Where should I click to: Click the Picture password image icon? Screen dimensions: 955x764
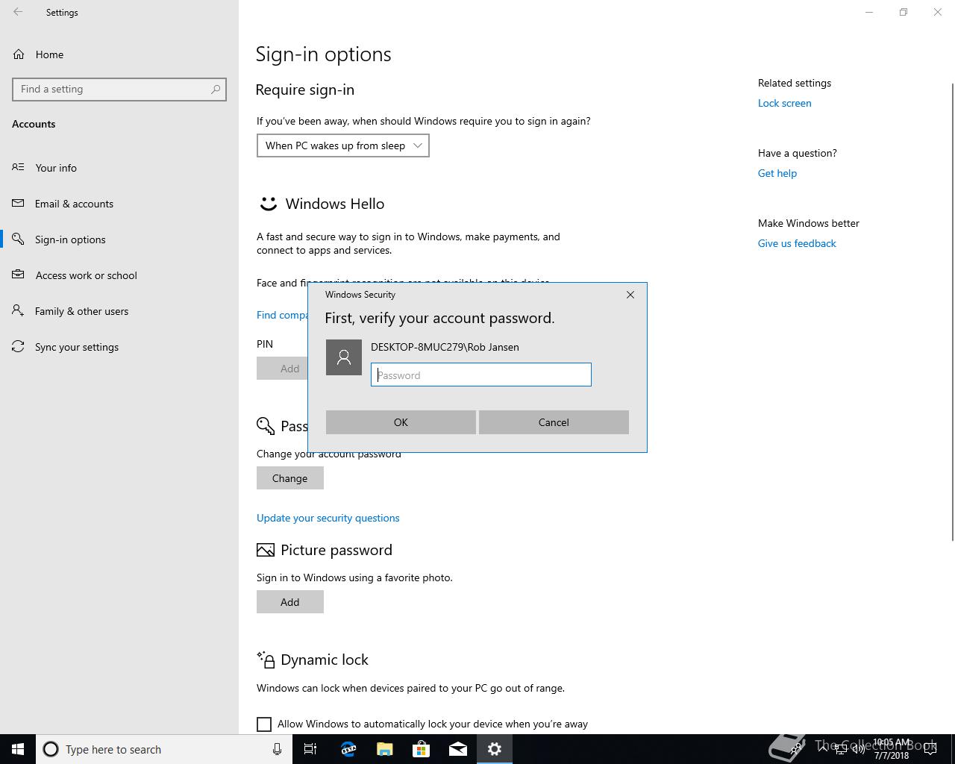tap(266, 550)
